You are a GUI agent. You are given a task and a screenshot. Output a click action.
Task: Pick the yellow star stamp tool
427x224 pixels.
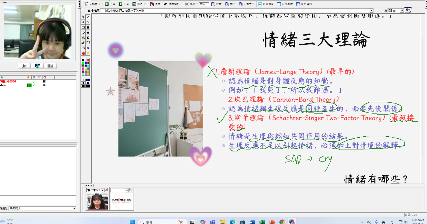88,53
